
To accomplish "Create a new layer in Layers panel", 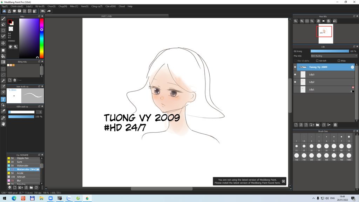I will point(296,125).
